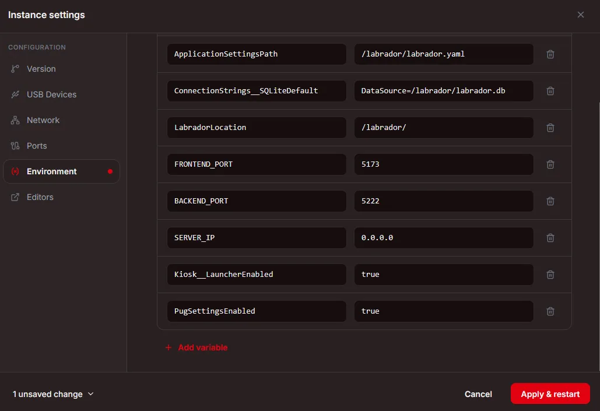Edit the BACKEND_PORT value 5222
The image size is (600, 411).
[444, 201]
